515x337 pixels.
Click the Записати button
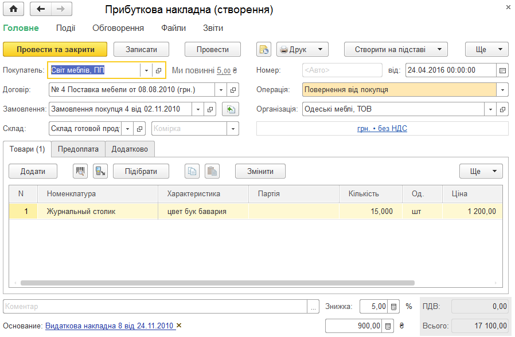pyautogui.click(x=141, y=50)
